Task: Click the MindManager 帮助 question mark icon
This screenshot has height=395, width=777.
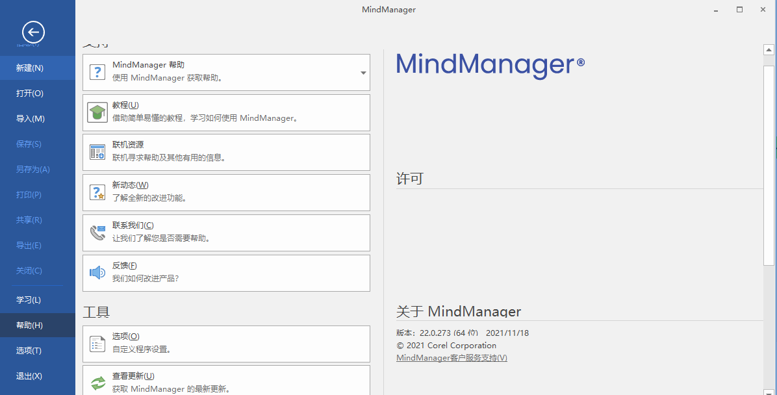Action: pyautogui.click(x=98, y=71)
